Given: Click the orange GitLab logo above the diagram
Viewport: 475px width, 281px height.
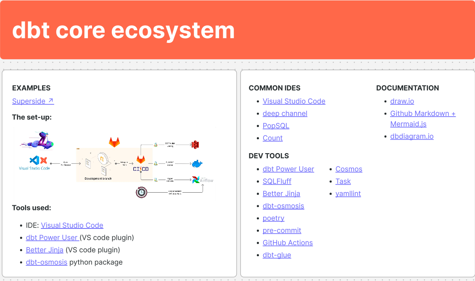Looking at the screenshot, I should point(114,142).
